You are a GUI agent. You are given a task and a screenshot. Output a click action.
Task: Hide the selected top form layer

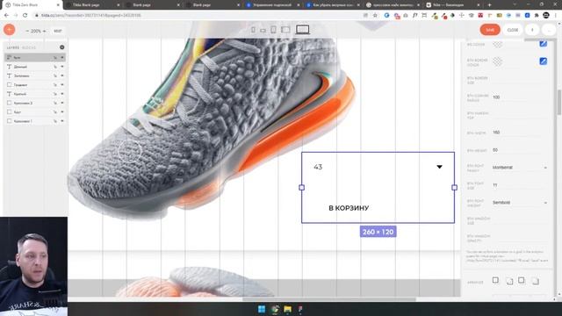click(62, 57)
